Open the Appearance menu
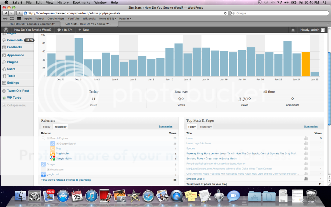Image resolution: width=331 pixels, height=207 pixels. pyautogui.click(x=16, y=55)
